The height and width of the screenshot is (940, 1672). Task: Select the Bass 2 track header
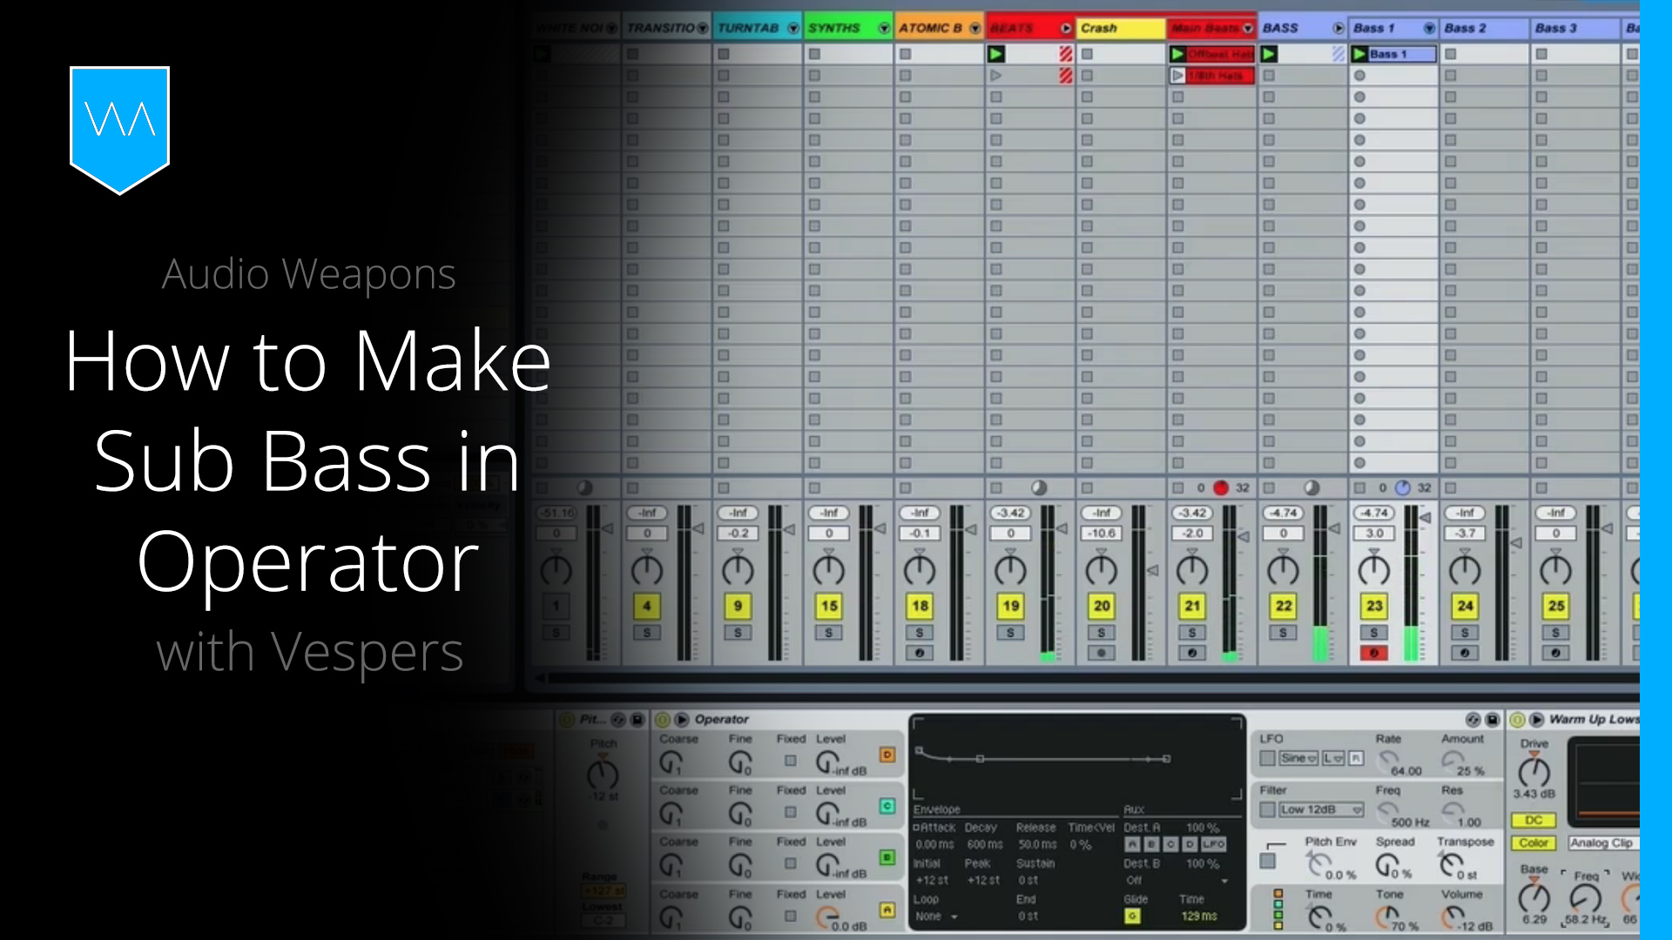click(x=1485, y=29)
